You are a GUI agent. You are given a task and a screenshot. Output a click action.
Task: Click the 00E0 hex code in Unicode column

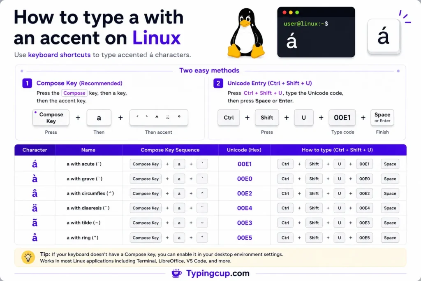pos(245,179)
